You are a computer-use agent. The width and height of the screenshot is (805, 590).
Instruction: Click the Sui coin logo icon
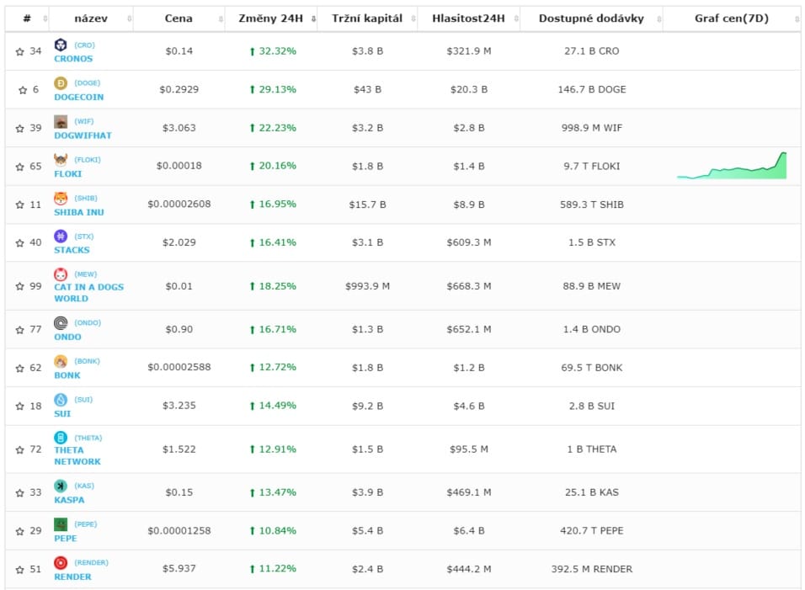tap(61, 399)
